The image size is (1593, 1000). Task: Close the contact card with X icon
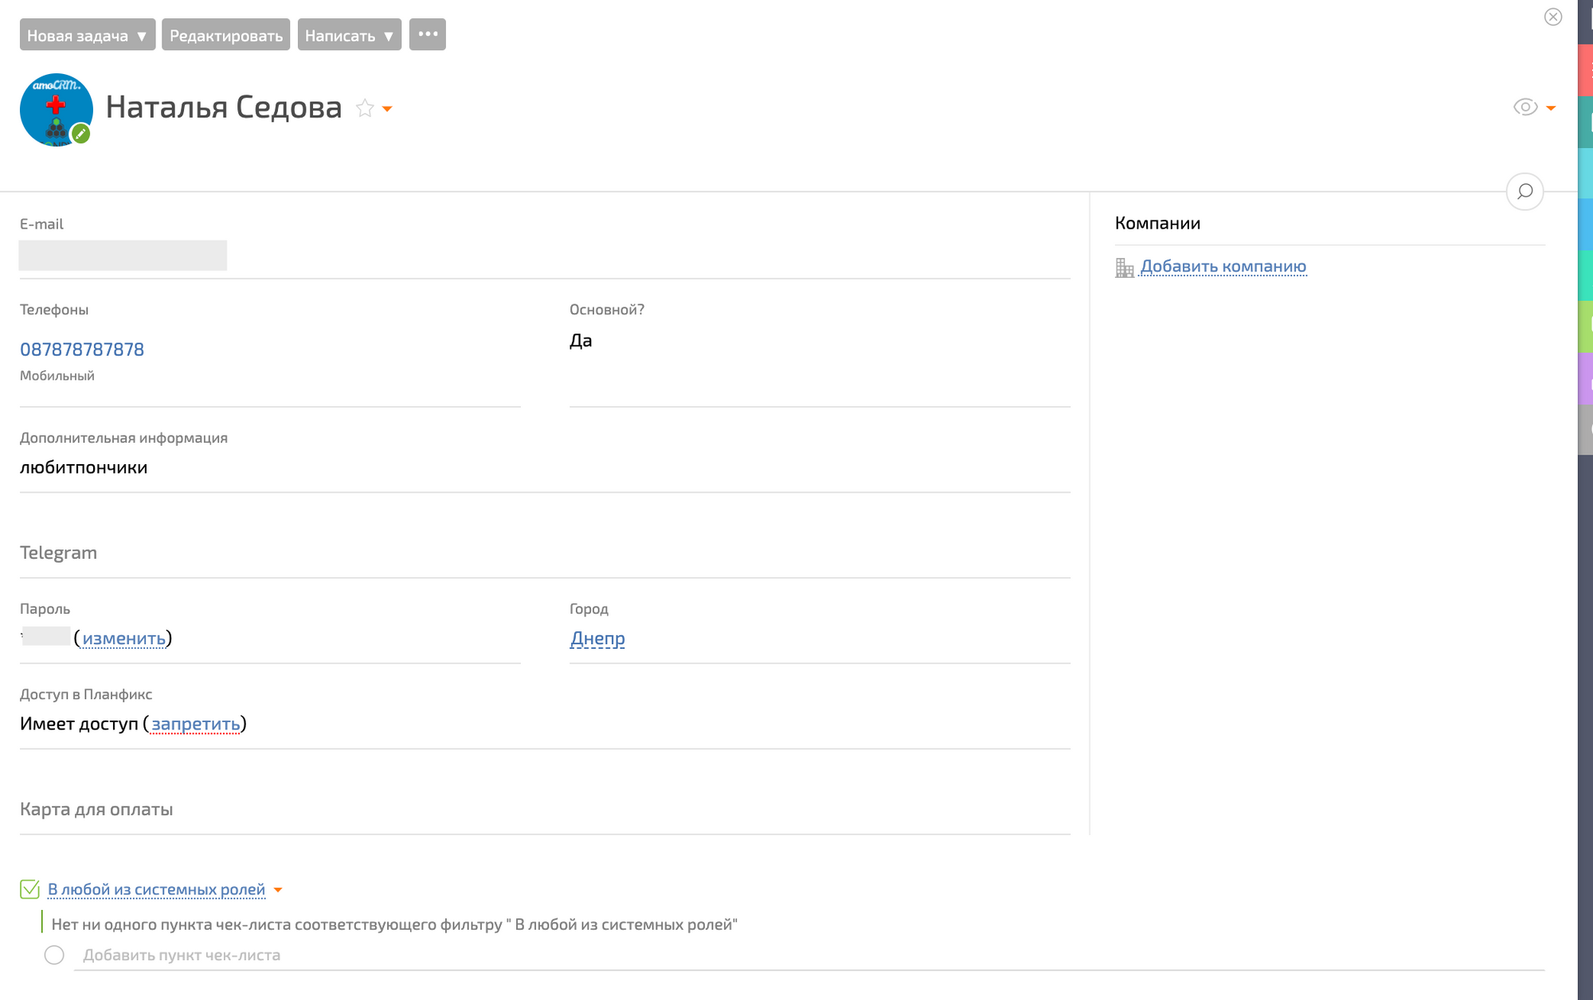[x=1552, y=17]
